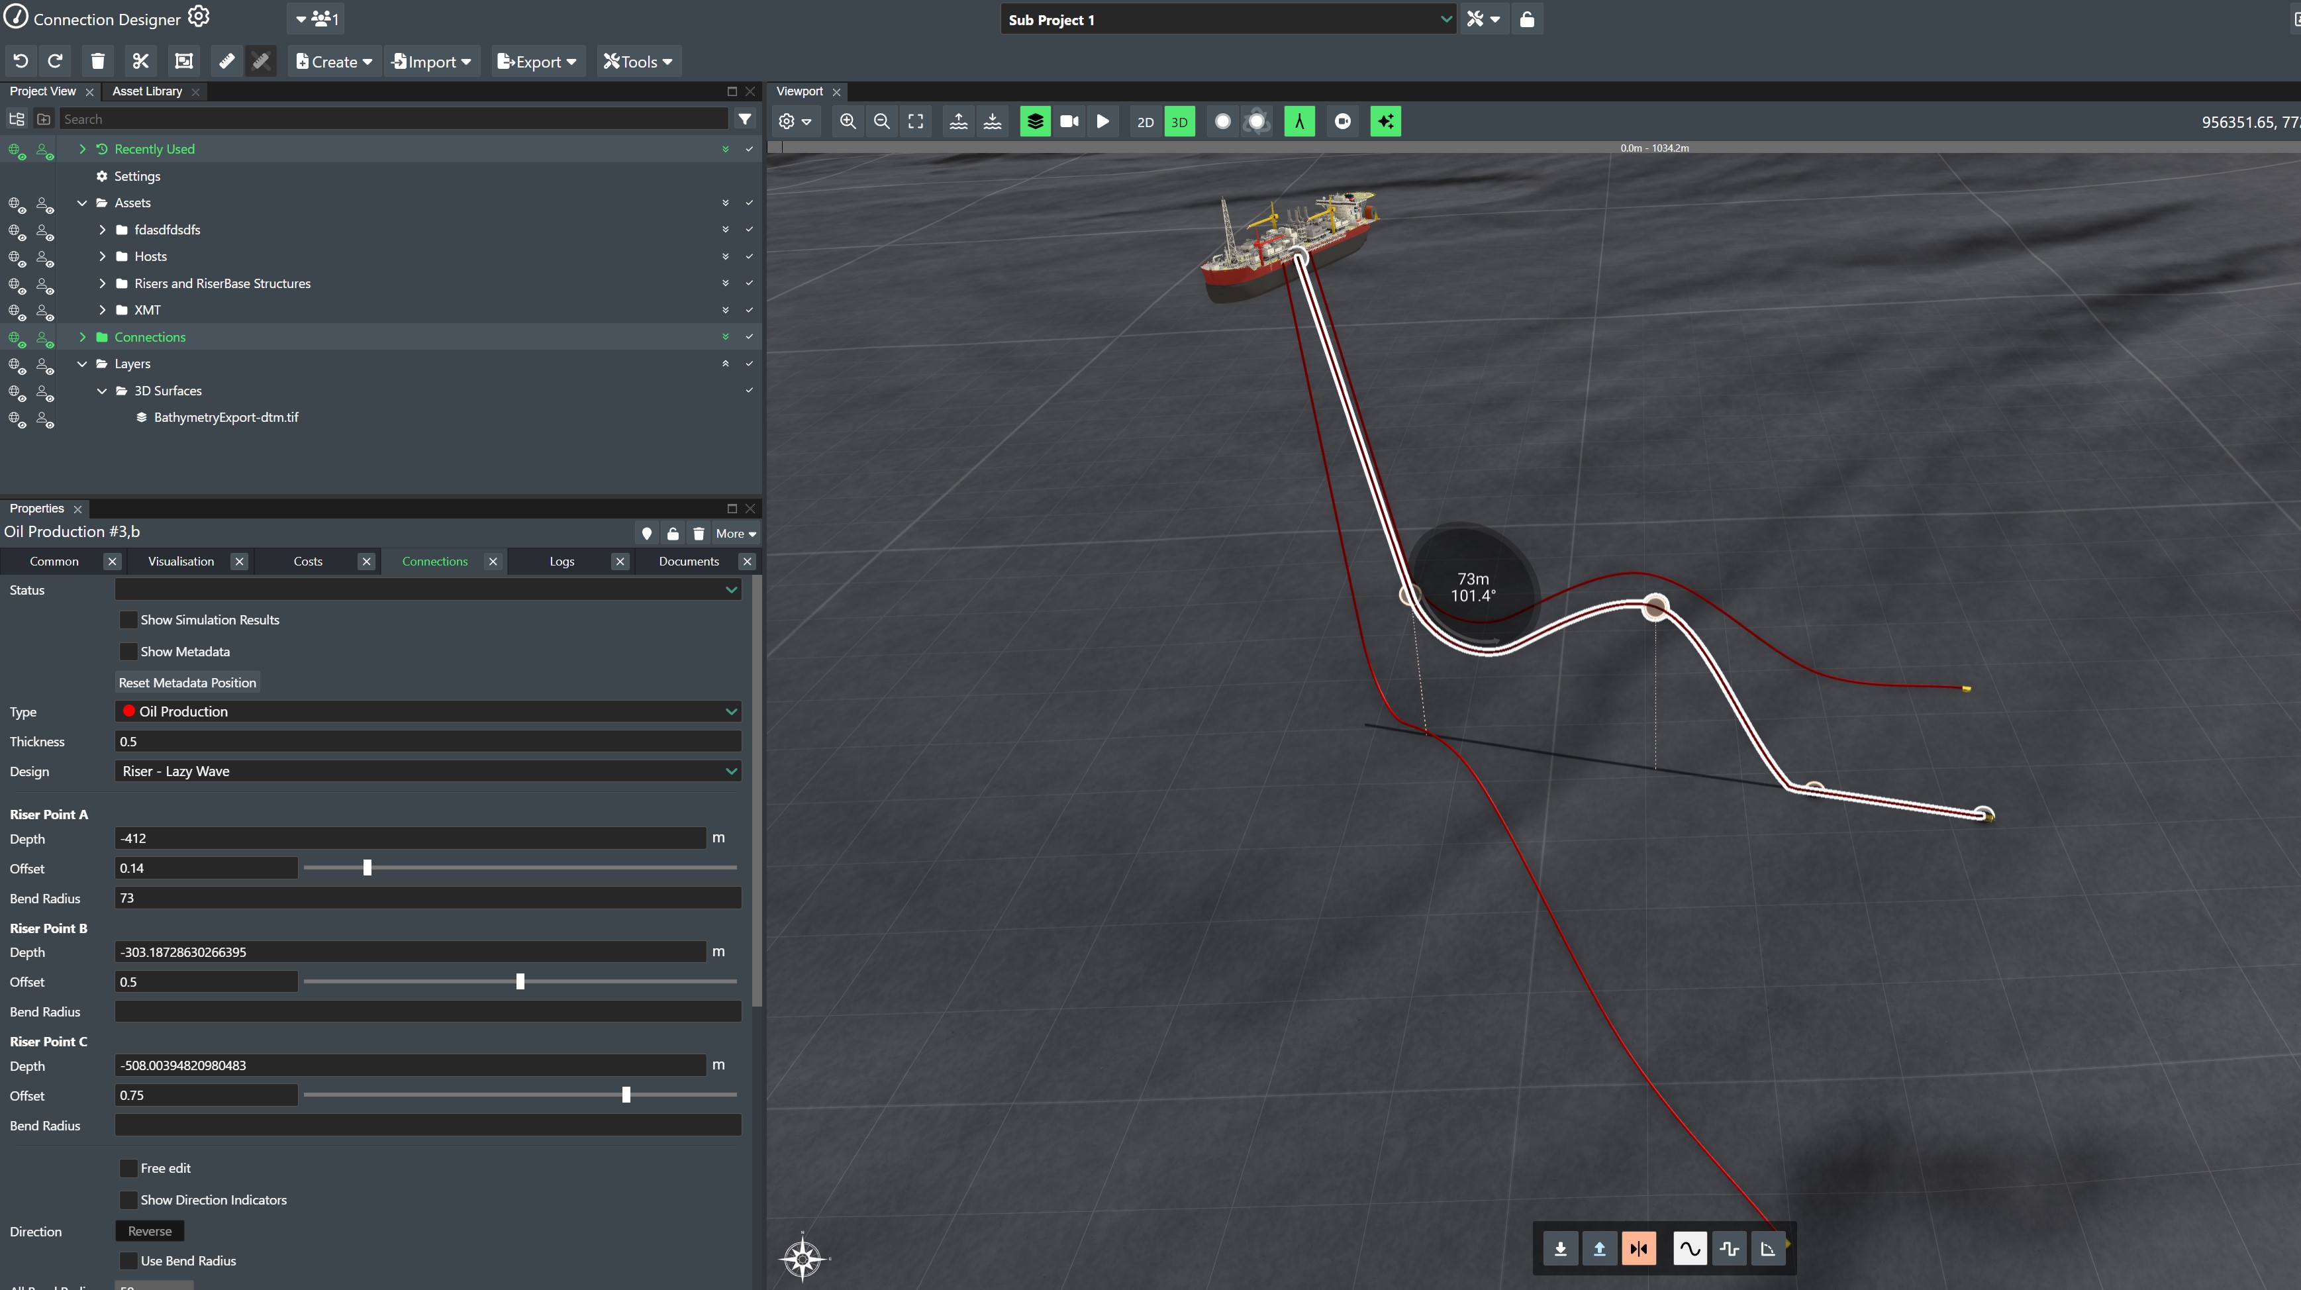Click the orange mirror icon in bottom toolbar
This screenshot has height=1290, width=2301.
tap(1639, 1248)
